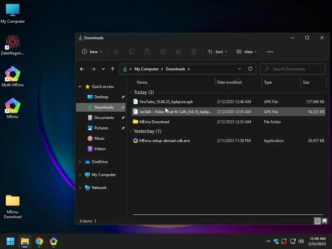Click the Delete trash icon in toolbar

tap(194, 52)
